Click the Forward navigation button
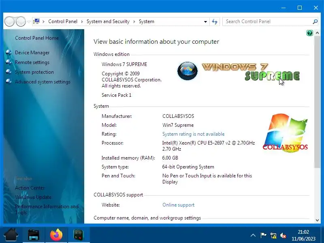Screen dimensions: 324x243 pyautogui.click(x=21, y=21)
